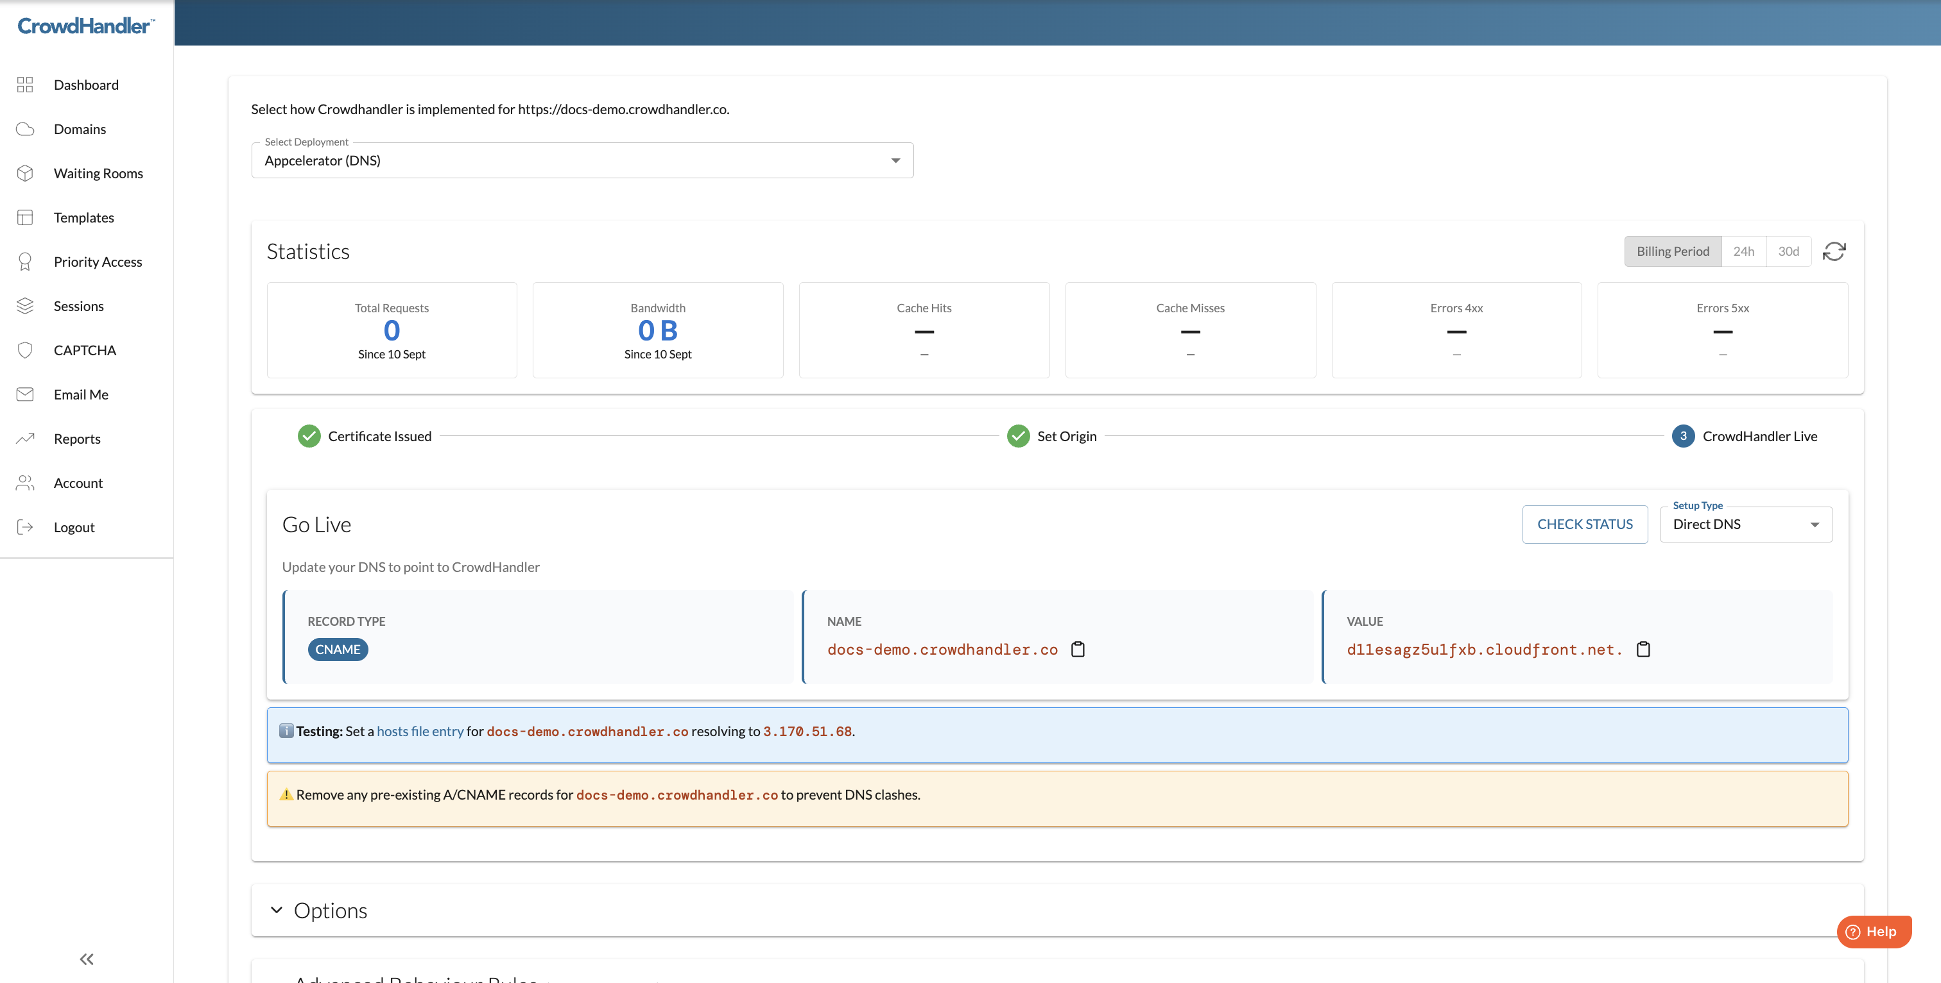Click the Total Requests statistic card
The width and height of the screenshot is (1941, 983).
pyautogui.click(x=392, y=330)
